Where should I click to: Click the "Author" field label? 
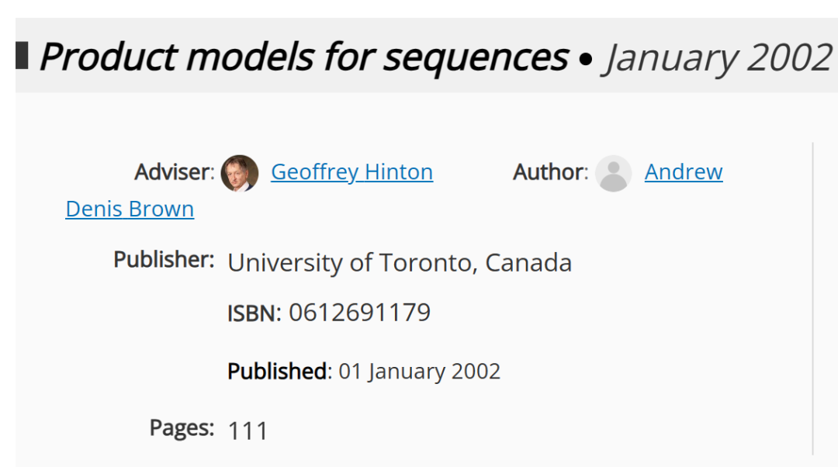[x=550, y=172]
